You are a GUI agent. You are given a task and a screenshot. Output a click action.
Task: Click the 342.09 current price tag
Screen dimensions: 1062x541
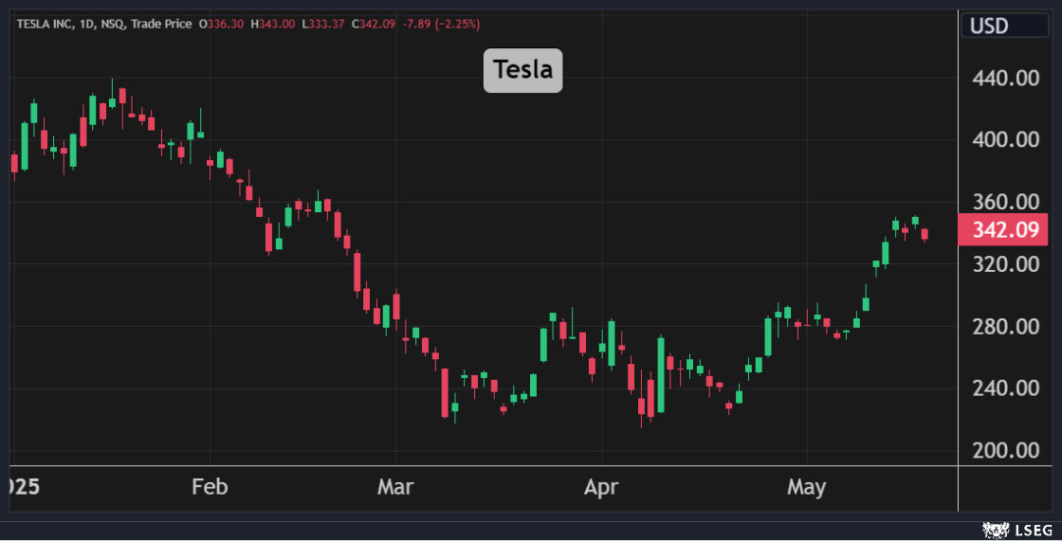(x=1004, y=230)
